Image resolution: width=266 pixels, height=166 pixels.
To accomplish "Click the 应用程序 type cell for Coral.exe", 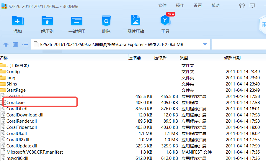I will point(190,103).
